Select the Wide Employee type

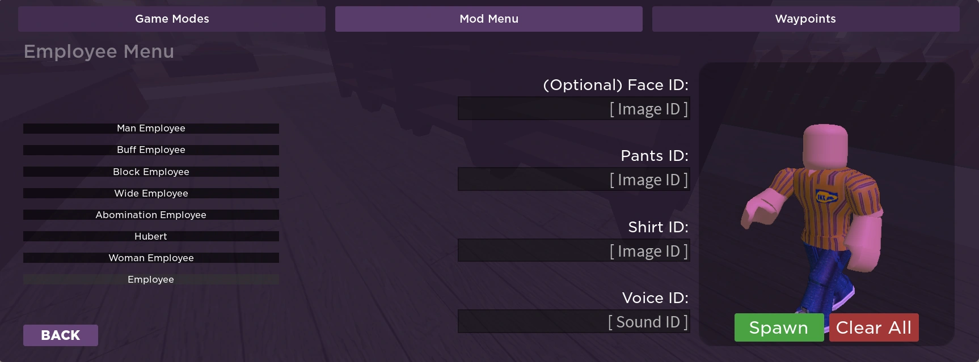tap(151, 193)
